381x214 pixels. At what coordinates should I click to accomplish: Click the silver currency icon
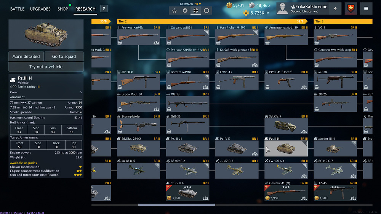coord(252,5)
